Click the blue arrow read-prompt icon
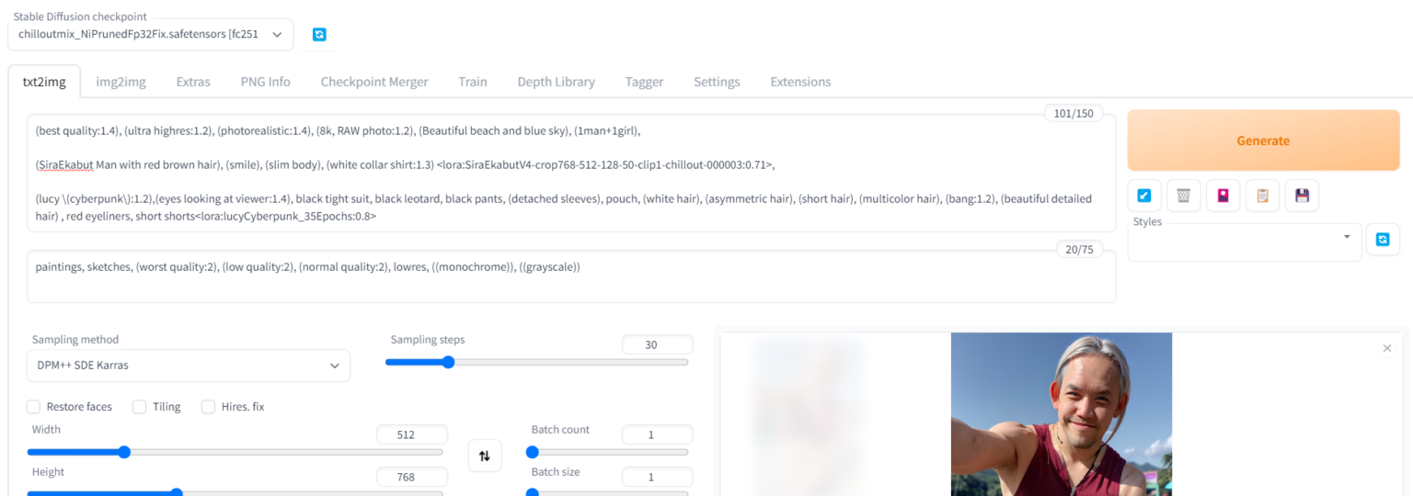This screenshot has height=496, width=1413. pyautogui.click(x=1143, y=196)
